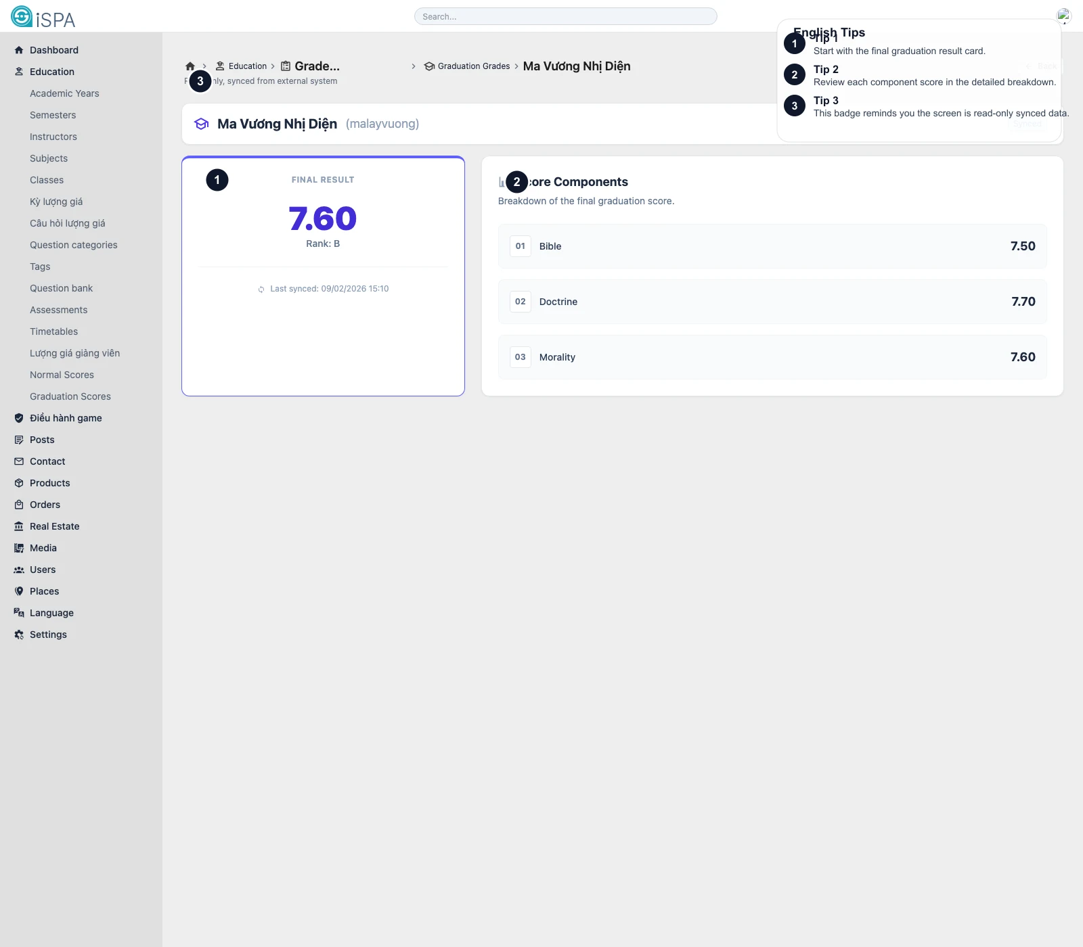Click the Language translate icon in sidebar
1083x947 pixels.
(x=19, y=613)
